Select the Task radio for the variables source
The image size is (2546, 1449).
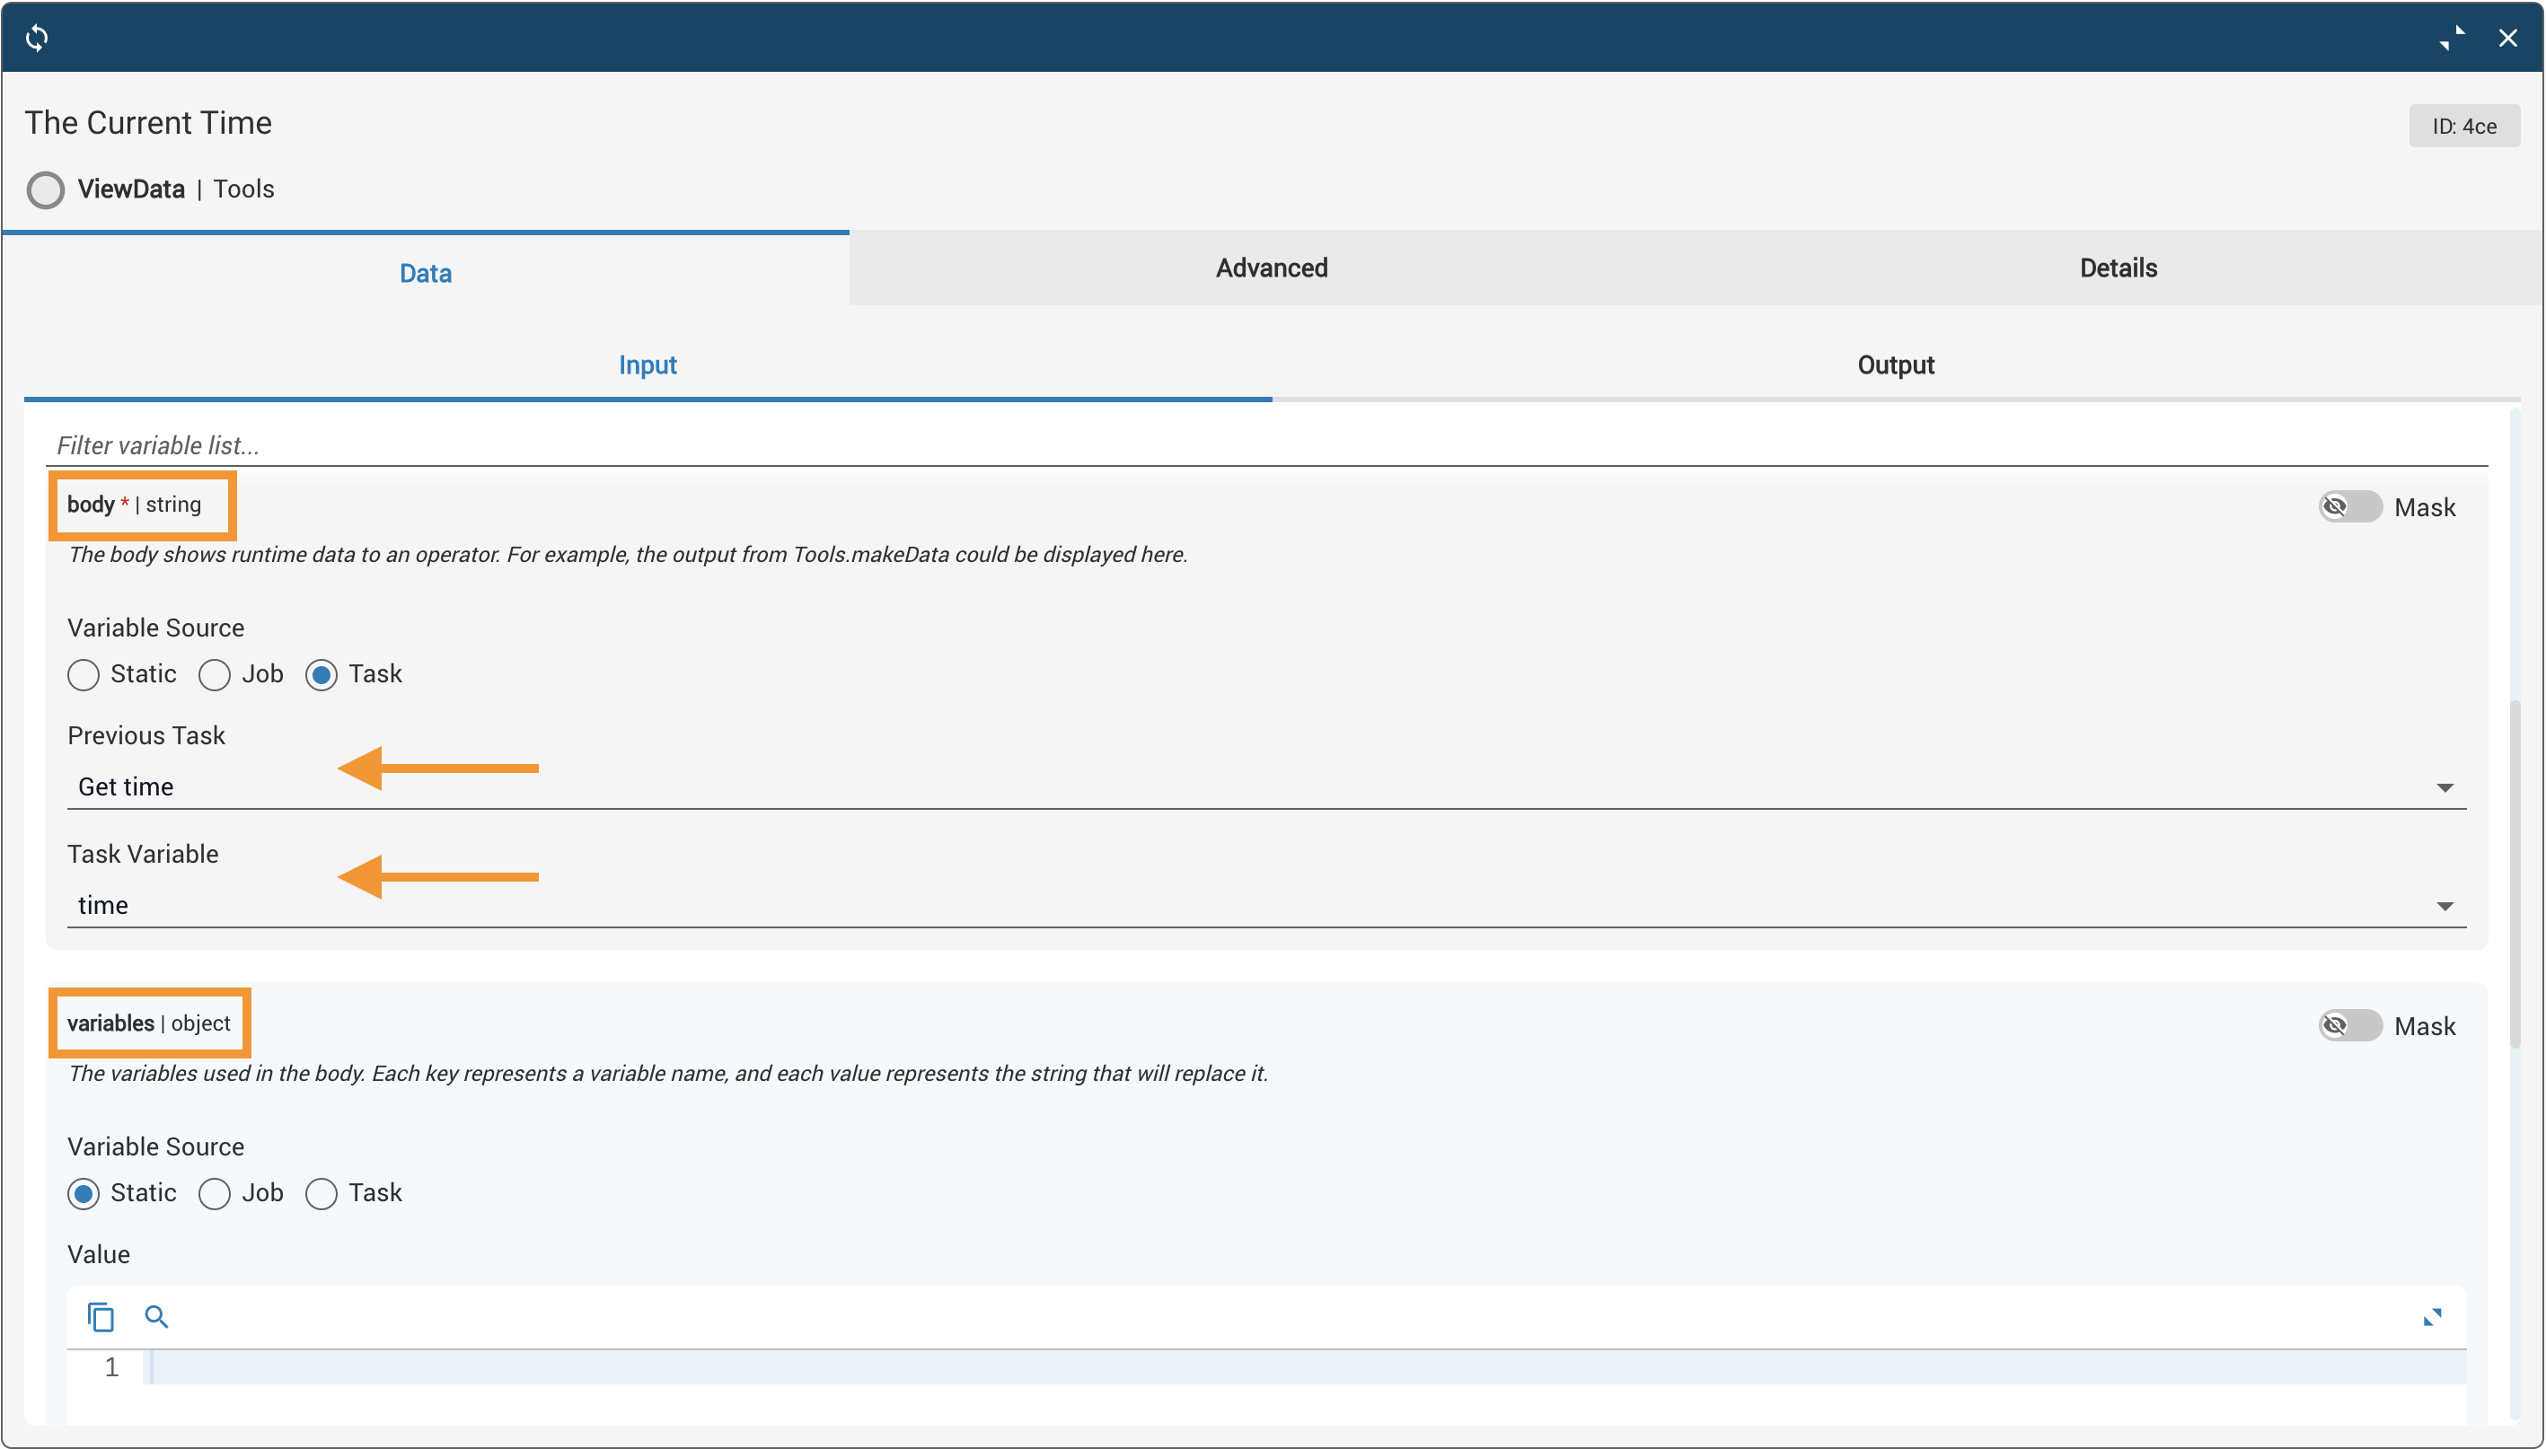pyautogui.click(x=322, y=1193)
